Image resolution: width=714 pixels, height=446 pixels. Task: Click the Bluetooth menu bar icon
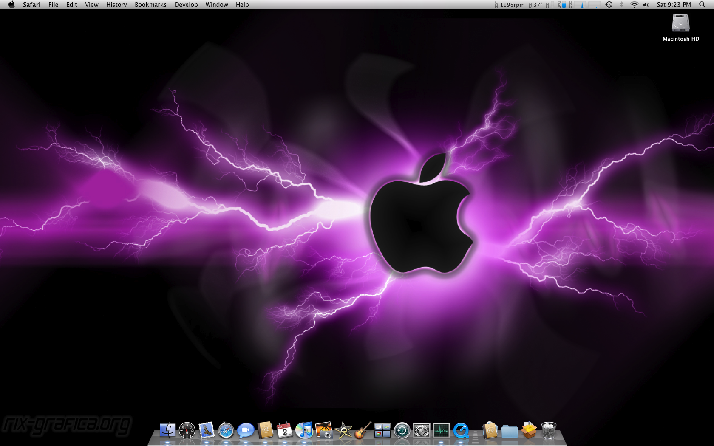(621, 5)
